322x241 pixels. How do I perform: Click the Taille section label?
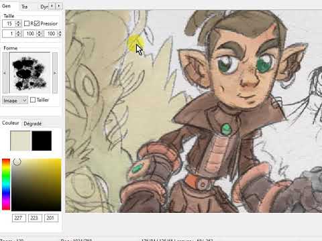pos(9,16)
